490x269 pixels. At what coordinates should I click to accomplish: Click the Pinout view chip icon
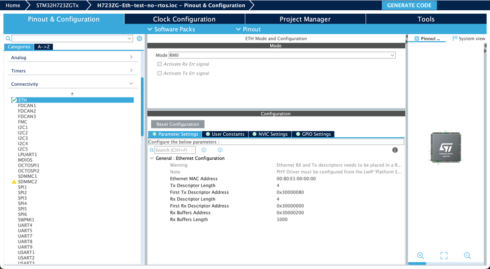pyautogui.click(x=416, y=38)
